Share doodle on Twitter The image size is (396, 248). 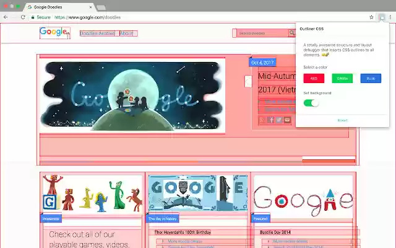coord(279,120)
